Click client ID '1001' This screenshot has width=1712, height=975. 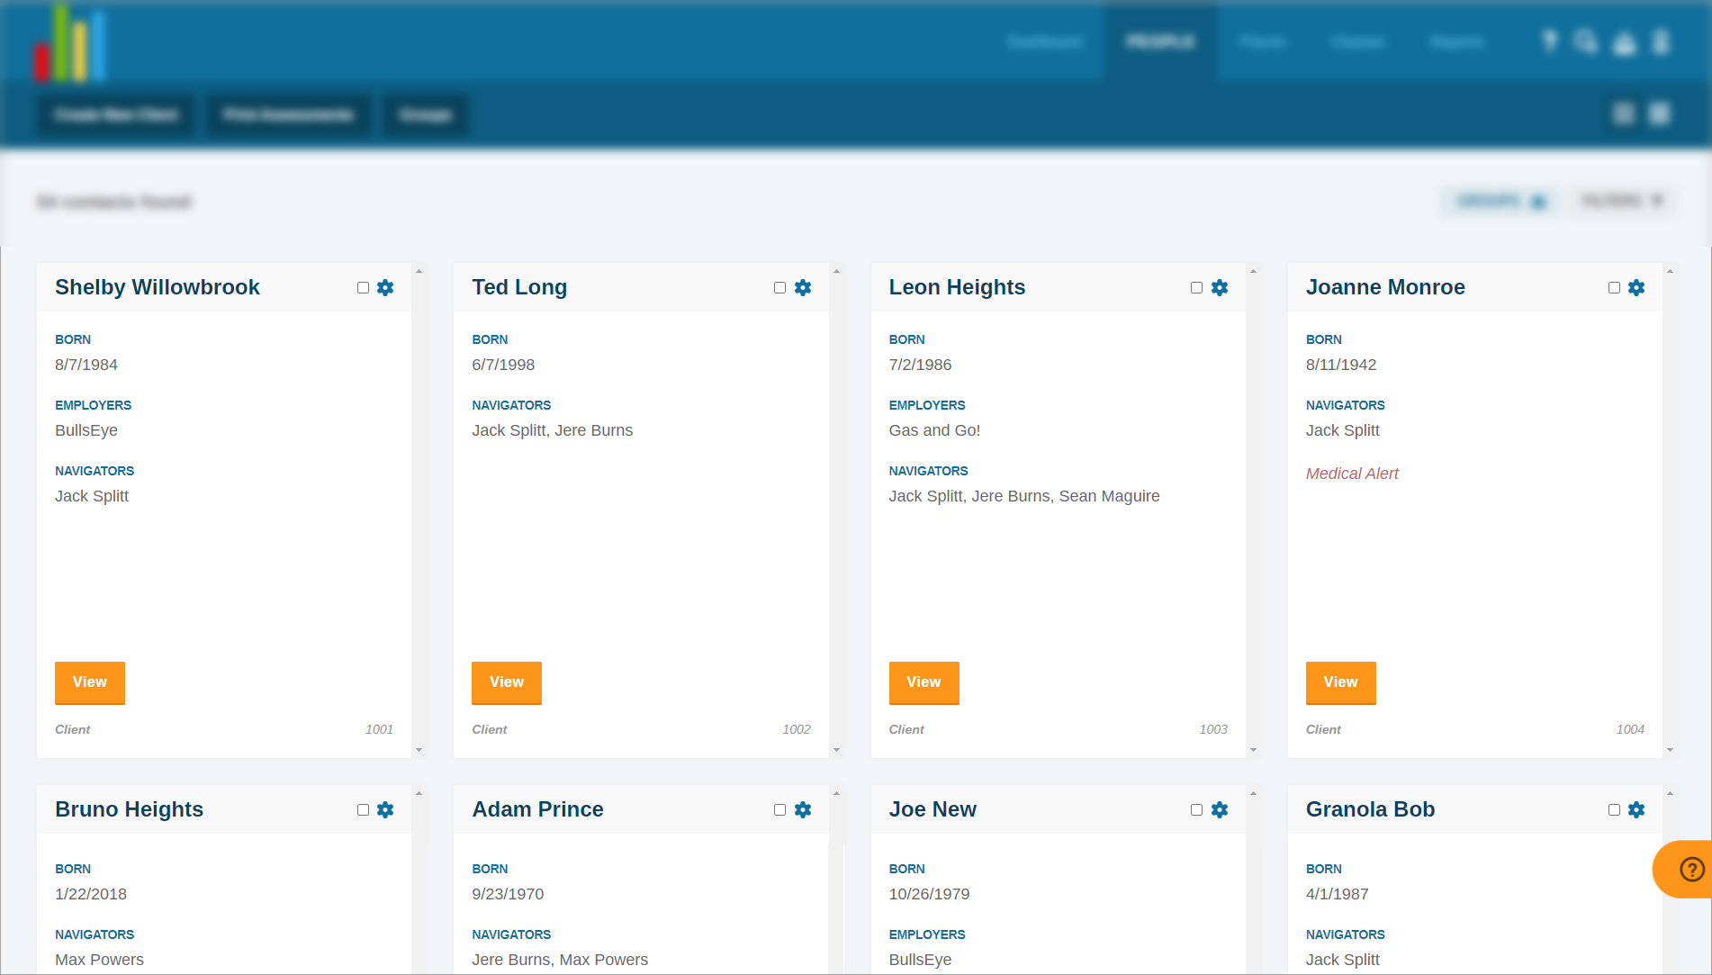379,729
